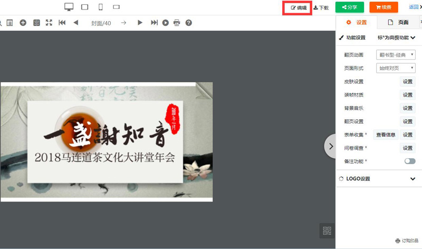
Task: Open the table of contents list icon
Action: [9, 23]
